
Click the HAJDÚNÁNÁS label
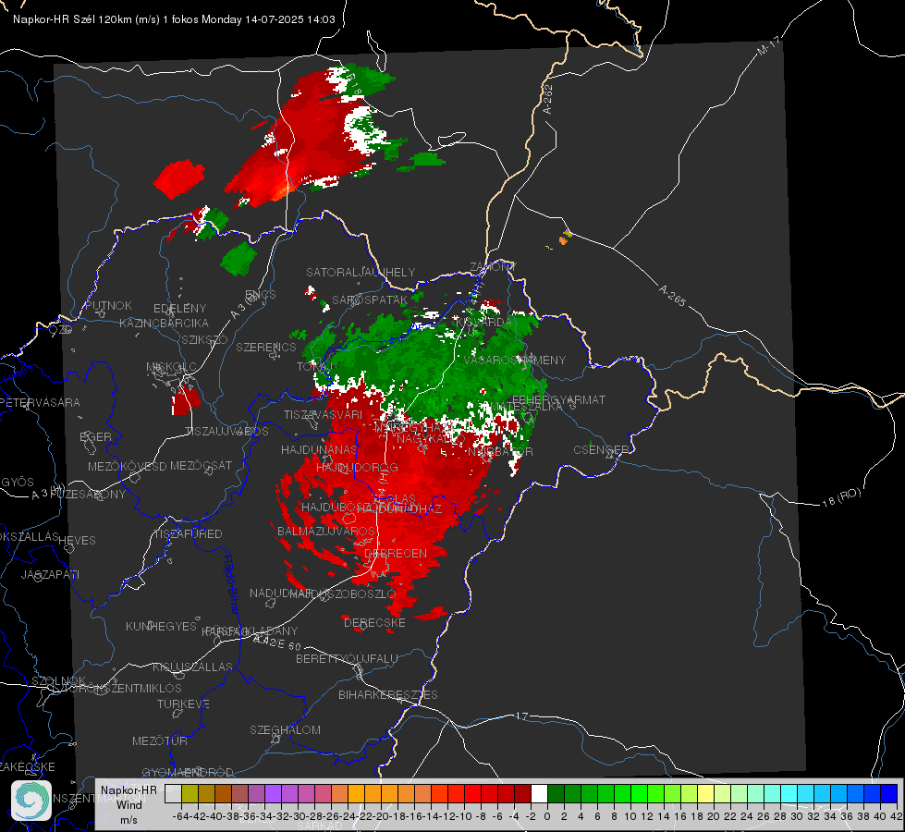click(319, 449)
